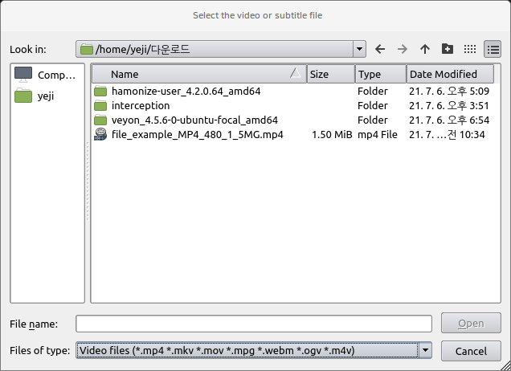The width and height of the screenshot is (511, 371).
Task: Open yeji home folder in sidebar
Action: click(46, 96)
